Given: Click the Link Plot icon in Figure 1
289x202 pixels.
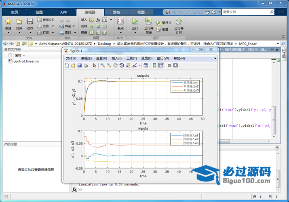Looking at the screenshot, I should click(146, 65).
